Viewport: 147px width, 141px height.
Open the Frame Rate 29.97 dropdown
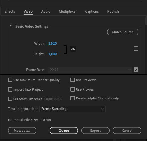coord(90,70)
